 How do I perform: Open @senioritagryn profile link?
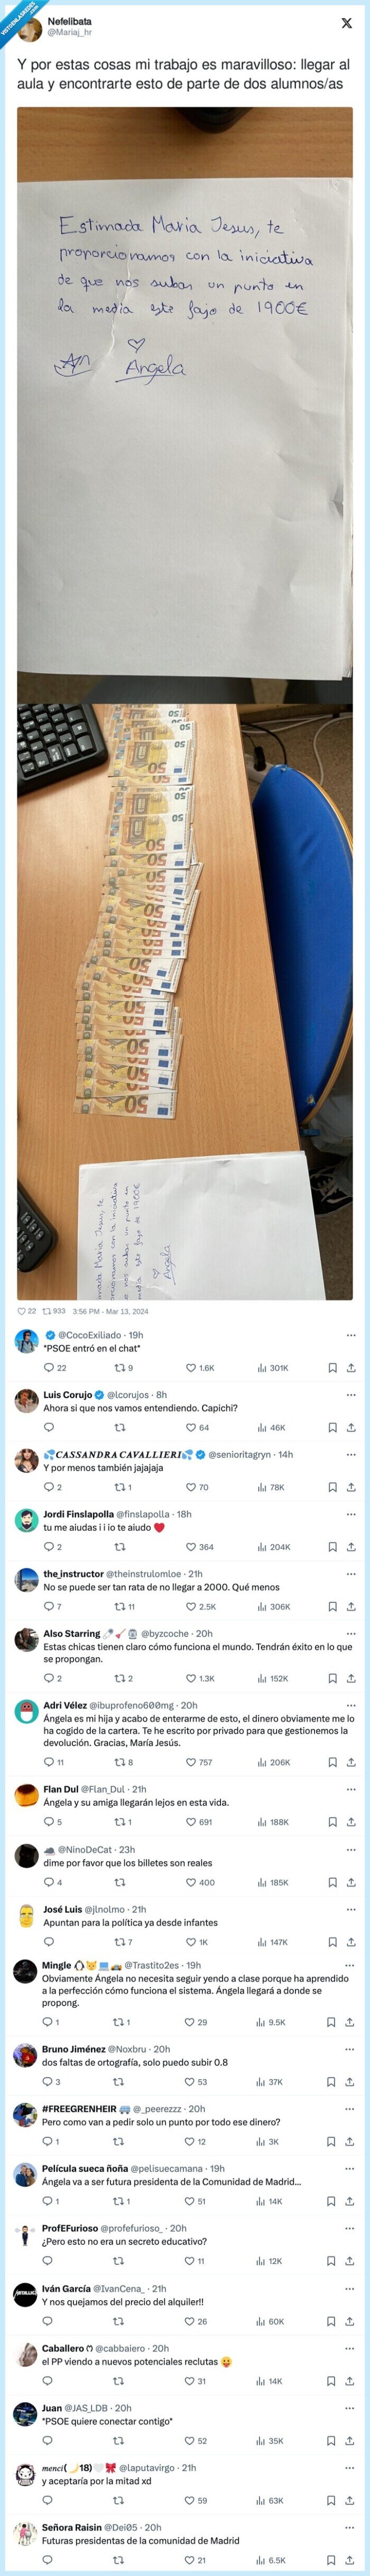(x=239, y=1454)
